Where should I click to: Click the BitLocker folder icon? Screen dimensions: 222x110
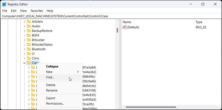pos(29,40)
